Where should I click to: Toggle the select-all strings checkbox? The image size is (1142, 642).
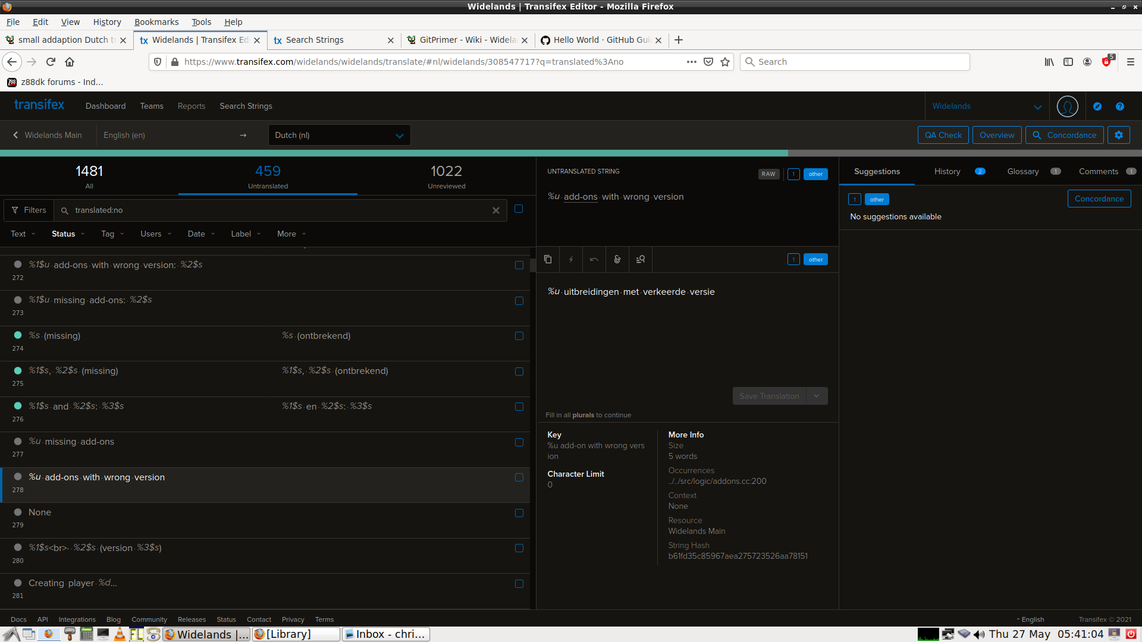coord(519,209)
